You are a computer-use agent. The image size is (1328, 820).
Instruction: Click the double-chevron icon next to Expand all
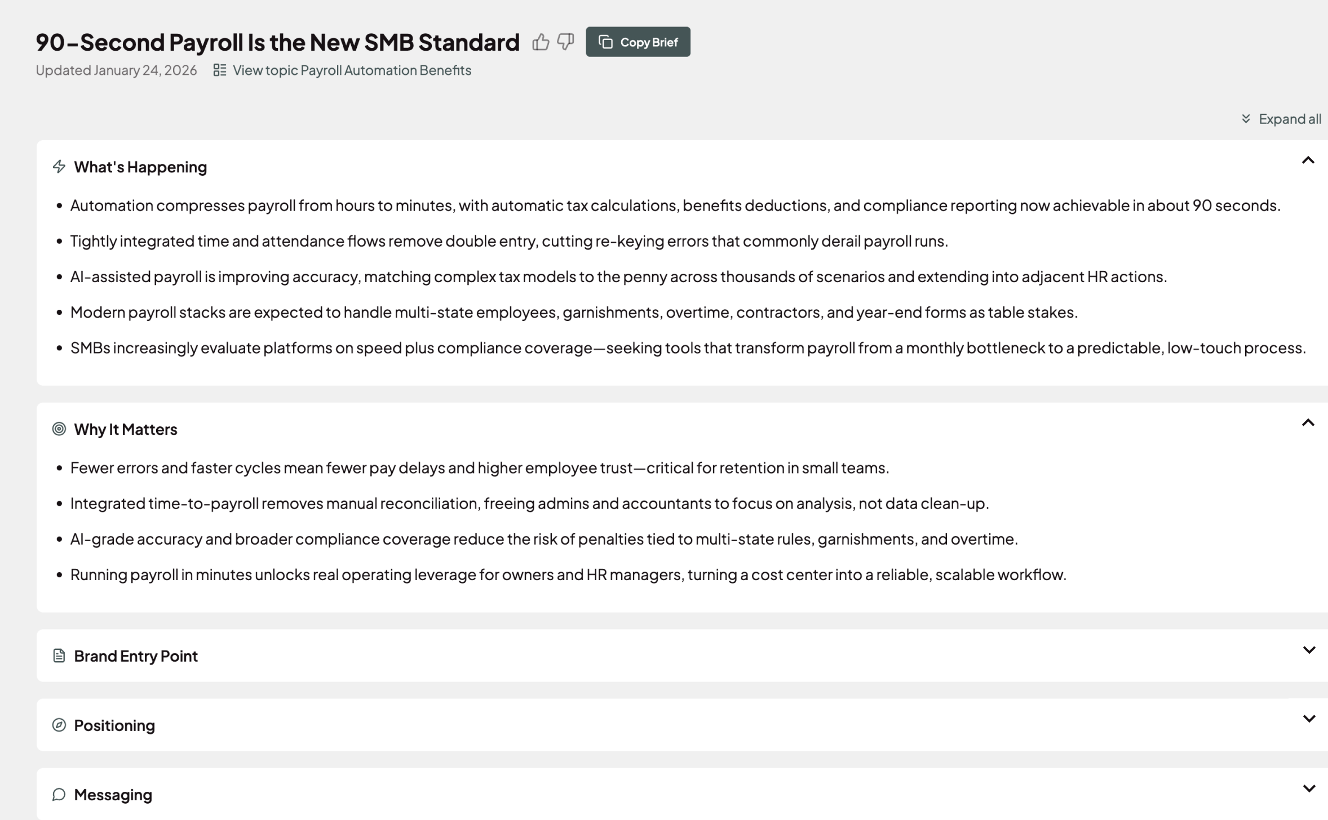coord(1246,119)
